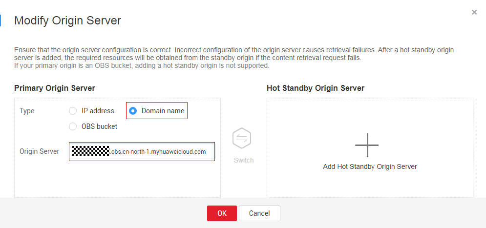This screenshot has height=228, width=486.
Task: Select the Domain name radio circle
Action: (x=132, y=111)
